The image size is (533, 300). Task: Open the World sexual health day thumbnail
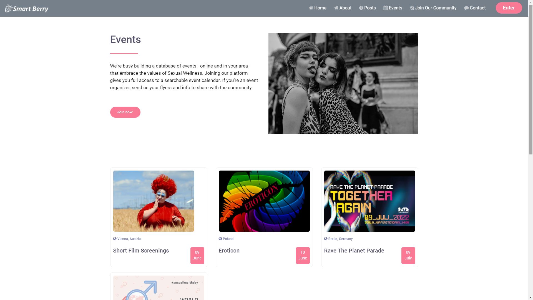point(159,288)
